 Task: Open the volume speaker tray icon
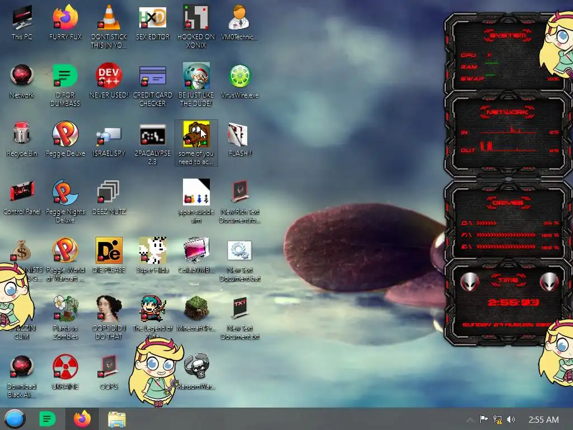(x=511, y=419)
